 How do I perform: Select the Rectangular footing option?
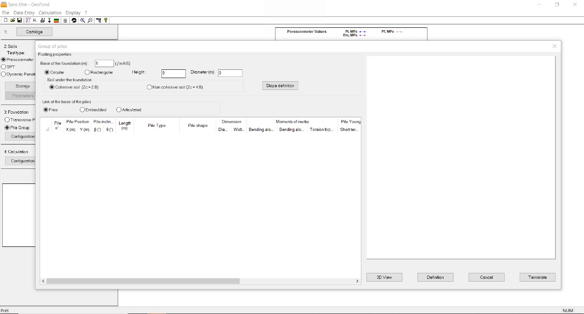(99, 72)
